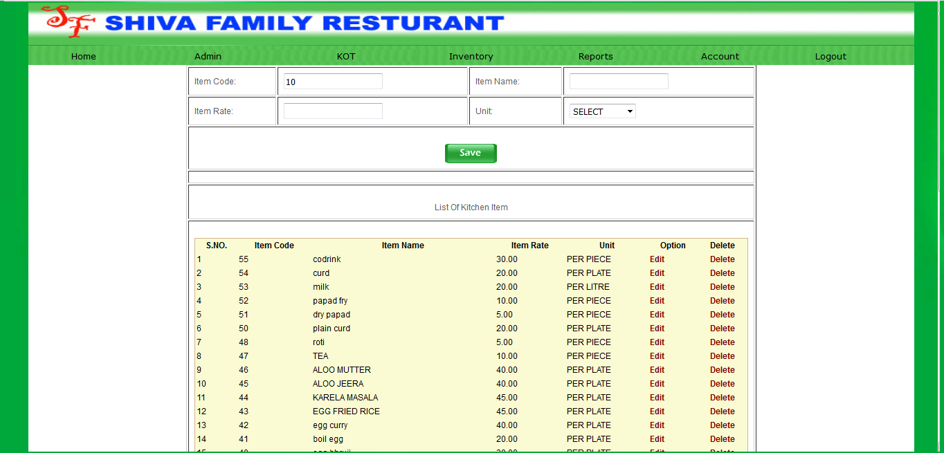Image resolution: width=944 pixels, height=453 pixels.
Task: Edit the boil egg item
Action: [657, 439]
